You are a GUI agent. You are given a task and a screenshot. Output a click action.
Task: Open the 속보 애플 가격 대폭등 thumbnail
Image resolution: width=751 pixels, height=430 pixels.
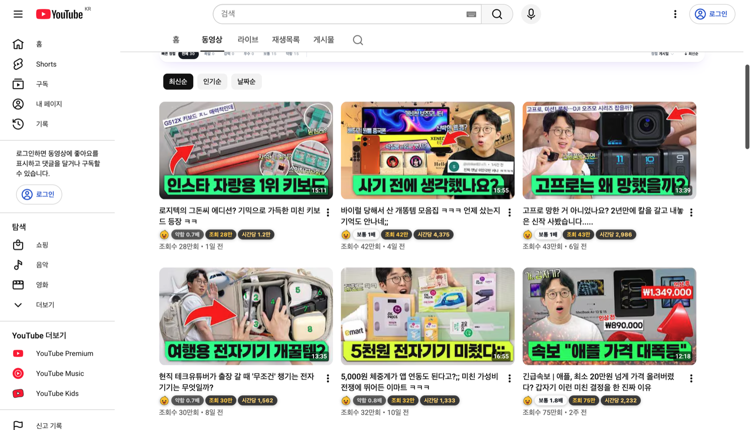point(609,317)
